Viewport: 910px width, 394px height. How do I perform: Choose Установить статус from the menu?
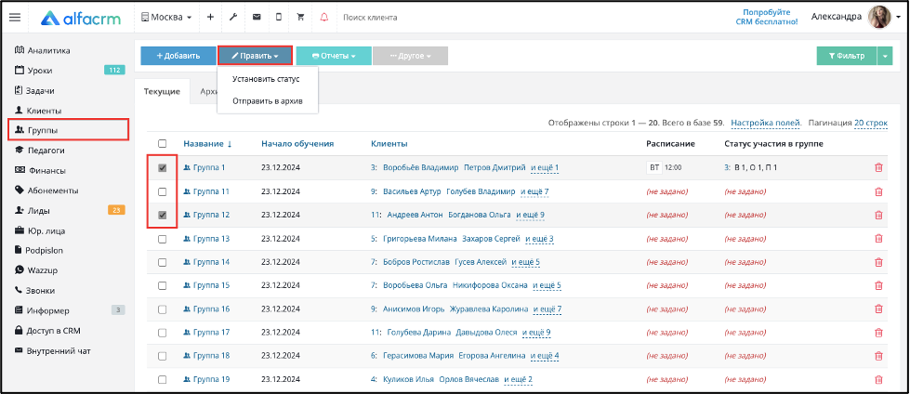(266, 78)
